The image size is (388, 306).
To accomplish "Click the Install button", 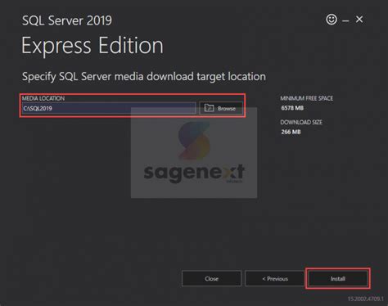I will click(338, 278).
